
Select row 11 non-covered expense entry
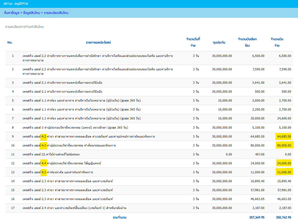tap(149, 154)
